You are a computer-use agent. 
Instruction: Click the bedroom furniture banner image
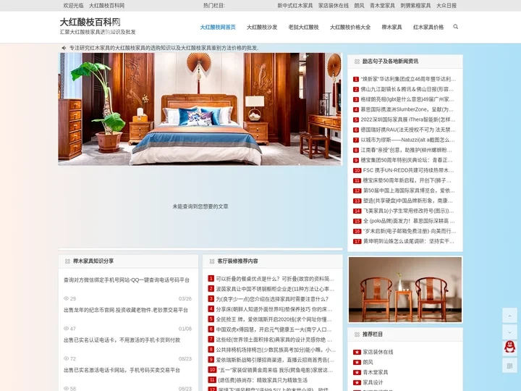[x=200, y=109]
